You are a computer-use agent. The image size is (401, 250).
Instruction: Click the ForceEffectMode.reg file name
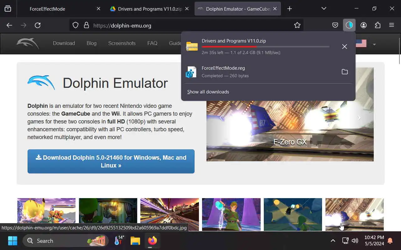click(223, 68)
